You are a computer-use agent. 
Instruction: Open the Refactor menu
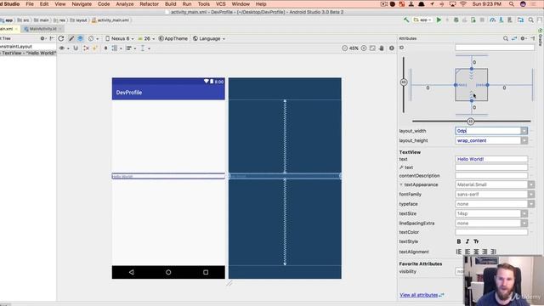(150, 4)
